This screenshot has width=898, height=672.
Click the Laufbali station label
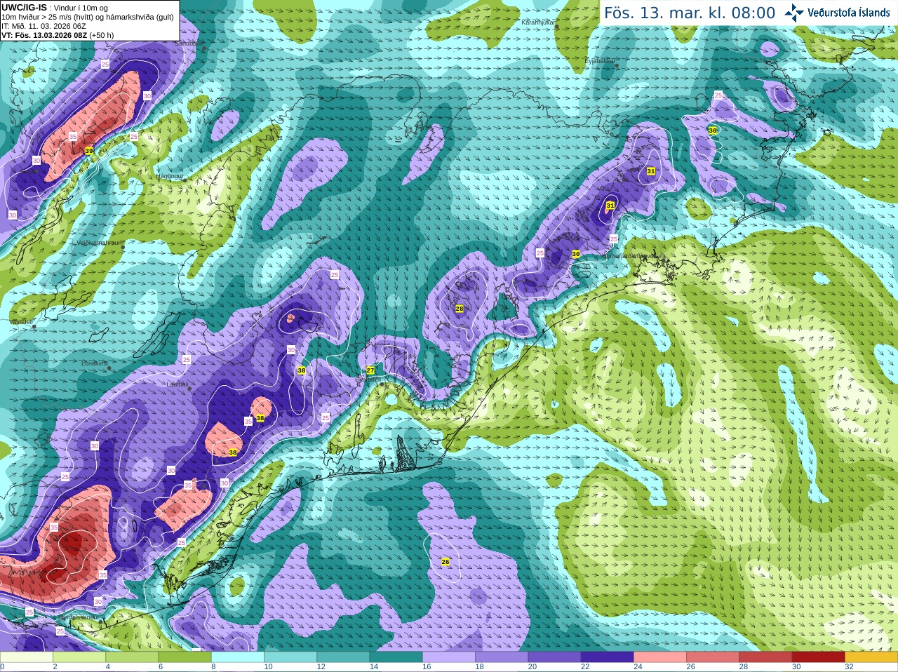pyautogui.click(x=177, y=384)
